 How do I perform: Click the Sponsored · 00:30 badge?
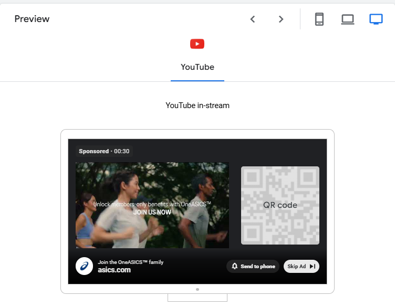pos(104,151)
